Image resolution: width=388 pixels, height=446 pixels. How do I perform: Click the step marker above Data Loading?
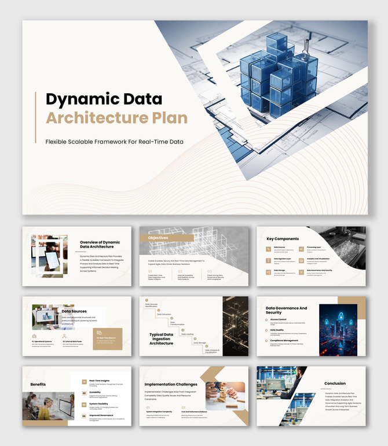coord(183,330)
